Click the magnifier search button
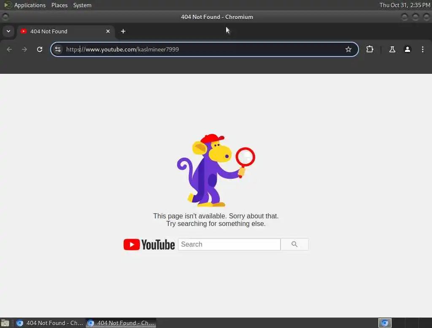Screen dimensions: 432x328 pos(294,245)
